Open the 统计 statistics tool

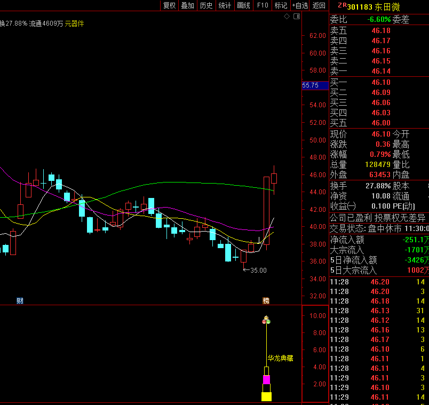click(x=225, y=5)
